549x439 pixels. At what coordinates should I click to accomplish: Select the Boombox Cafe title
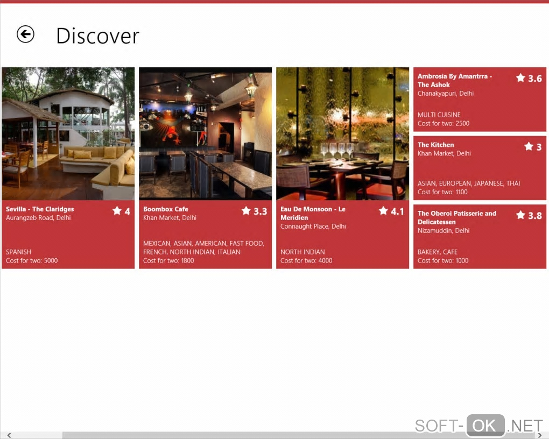[x=166, y=209]
